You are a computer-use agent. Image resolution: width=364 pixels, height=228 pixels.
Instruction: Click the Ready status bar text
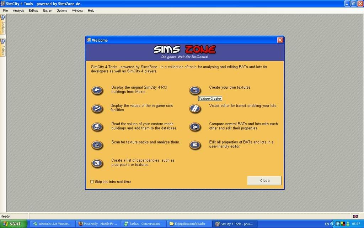[x=5, y=216]
